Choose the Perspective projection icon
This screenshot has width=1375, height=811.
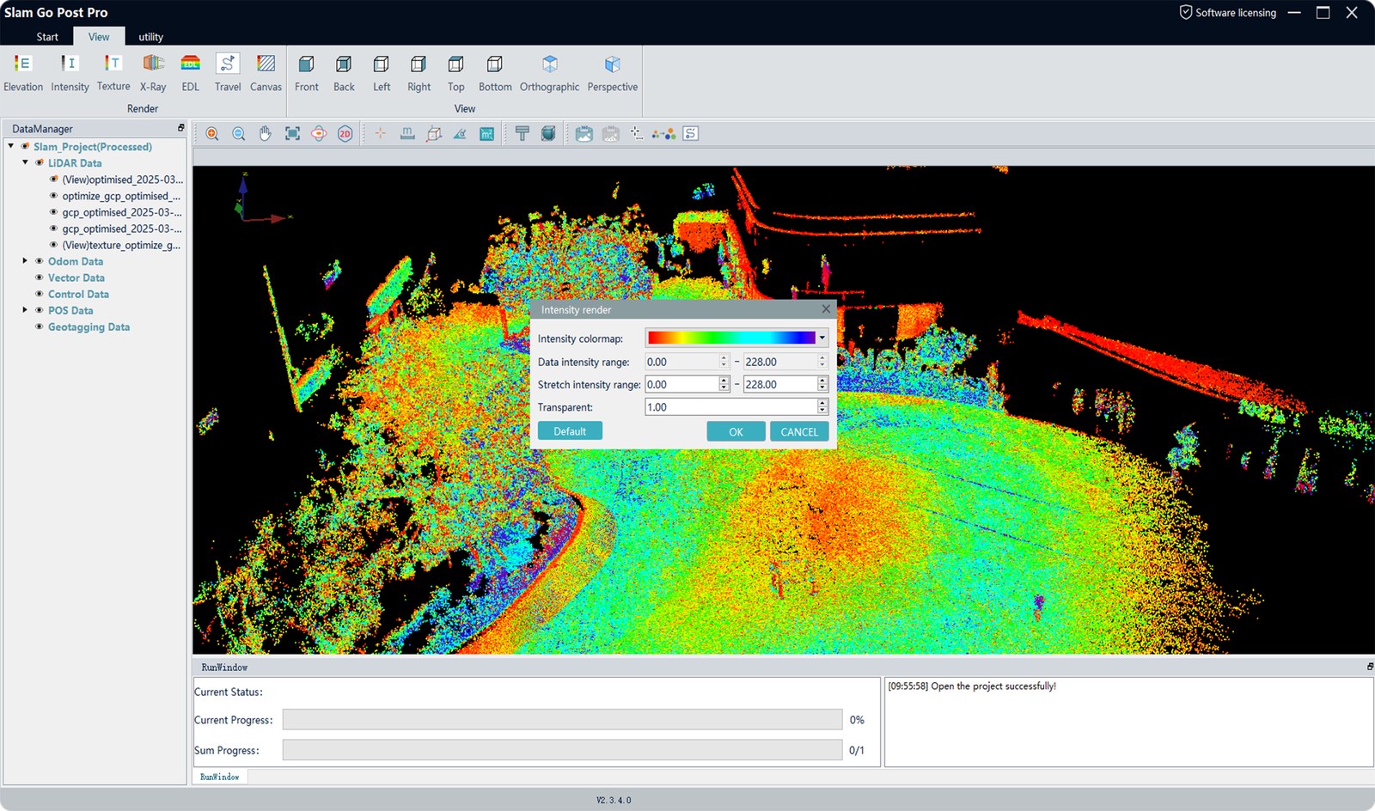coord(613,73)
